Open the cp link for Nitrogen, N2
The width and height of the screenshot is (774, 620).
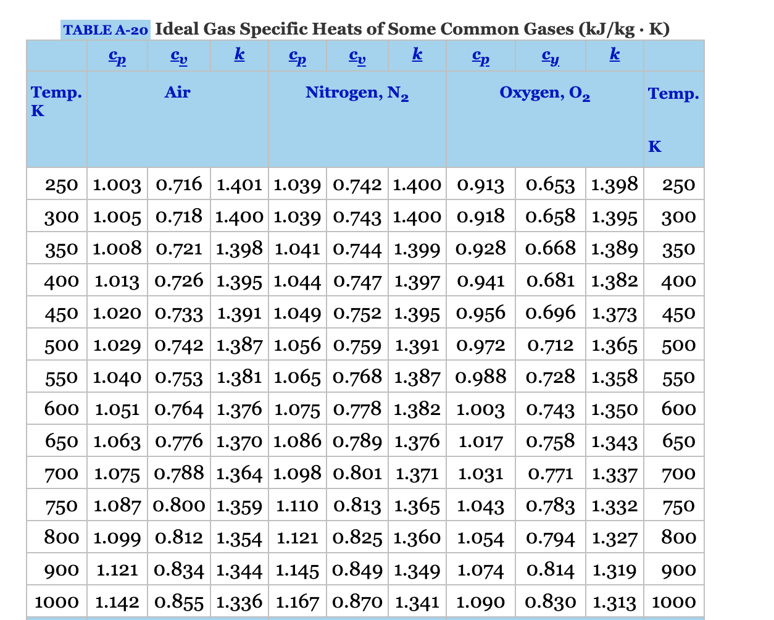pos(298,56)
